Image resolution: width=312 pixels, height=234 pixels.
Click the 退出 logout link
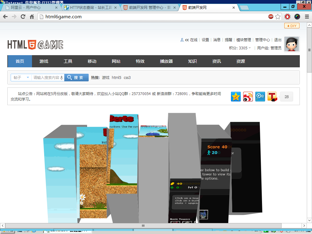click(x=278, y=40)
